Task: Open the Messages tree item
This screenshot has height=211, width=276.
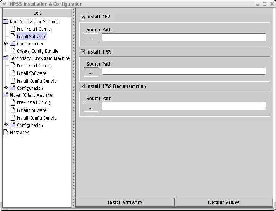Action: click(x=19, y=133)
